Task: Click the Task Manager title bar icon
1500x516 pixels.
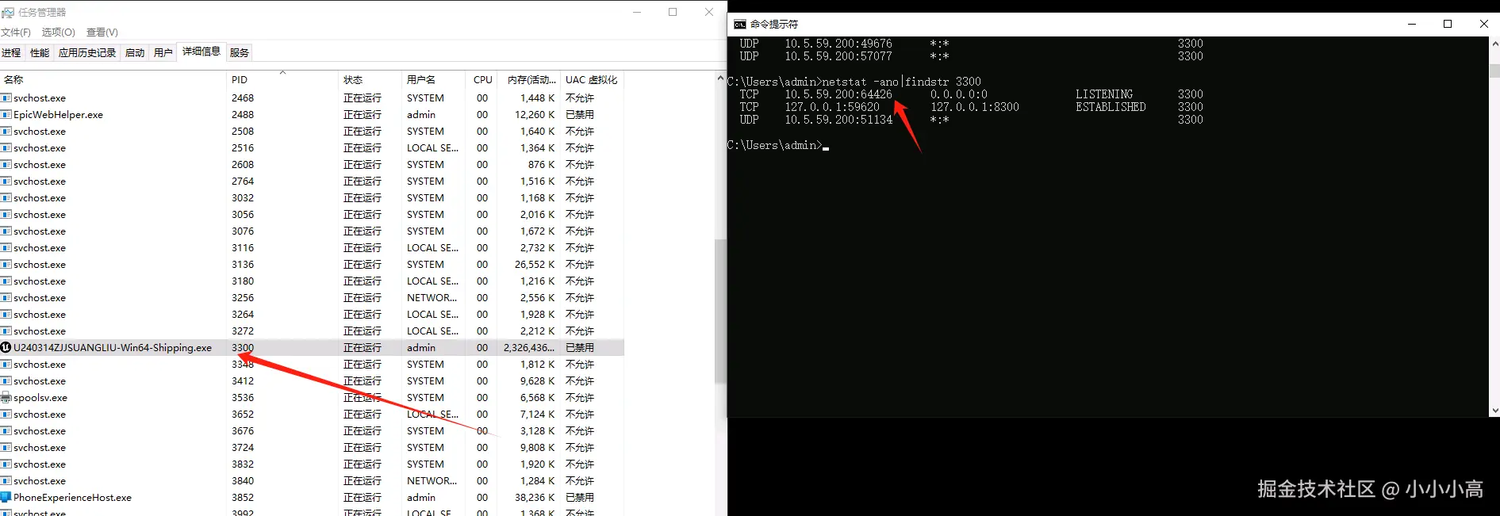Action: coord(8,13)
